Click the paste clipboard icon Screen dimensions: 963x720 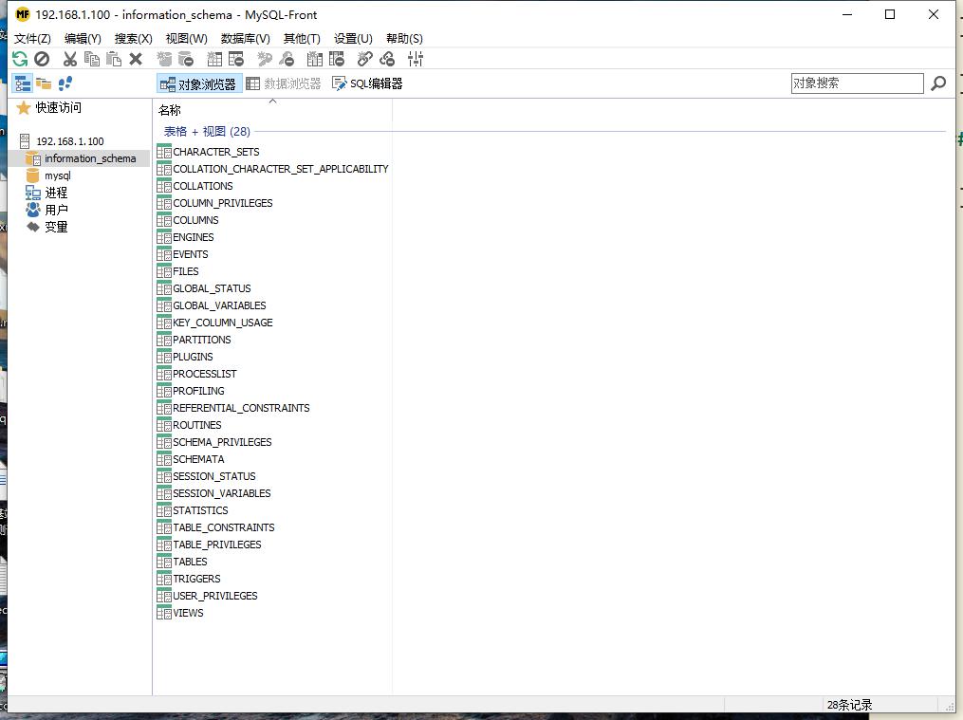pyautogui.click(x=114, y=59)
